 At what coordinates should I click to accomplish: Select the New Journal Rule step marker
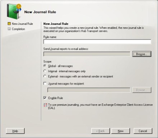point(9,24)
